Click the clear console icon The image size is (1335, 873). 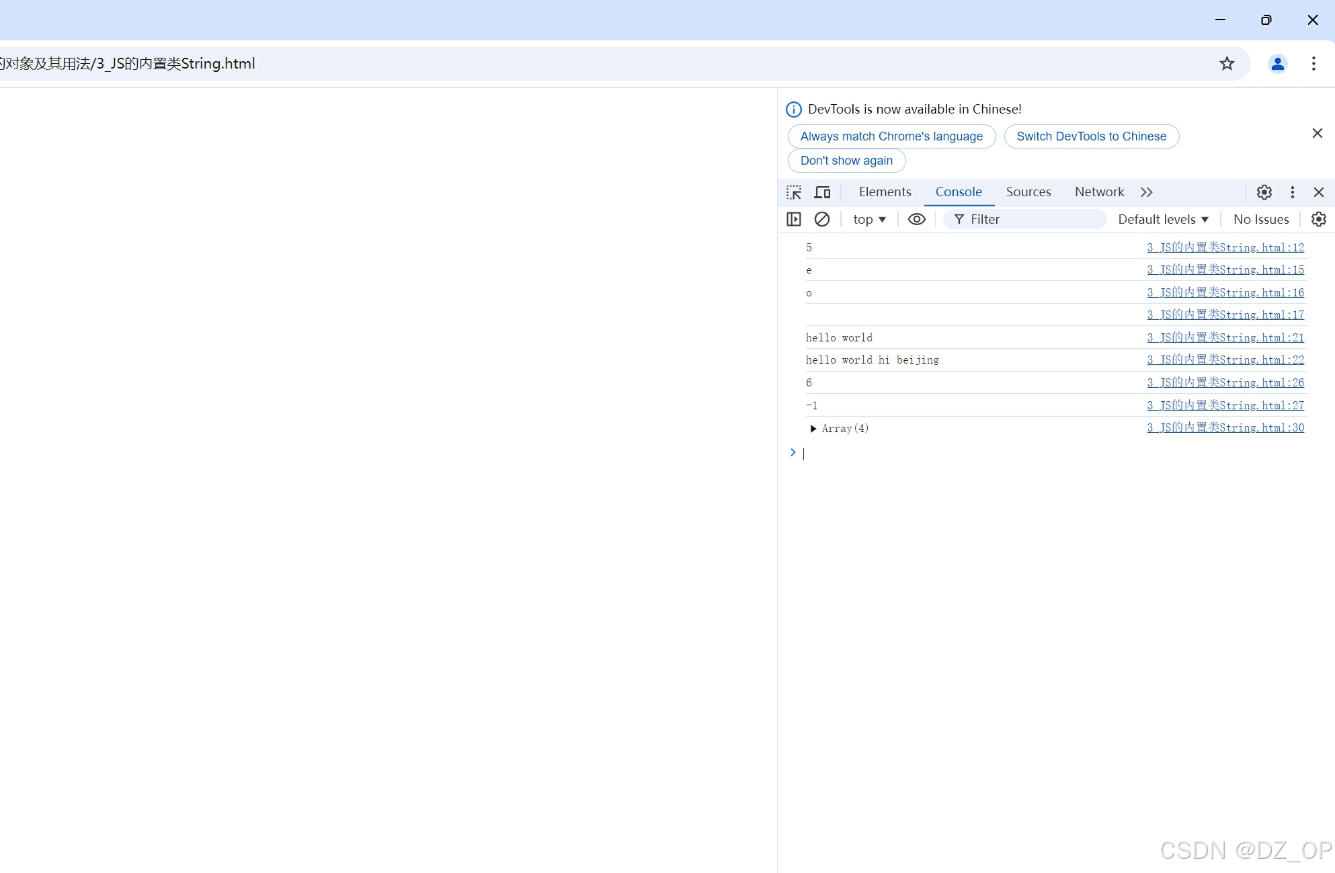pyautogui.click(x=822, y=219)
